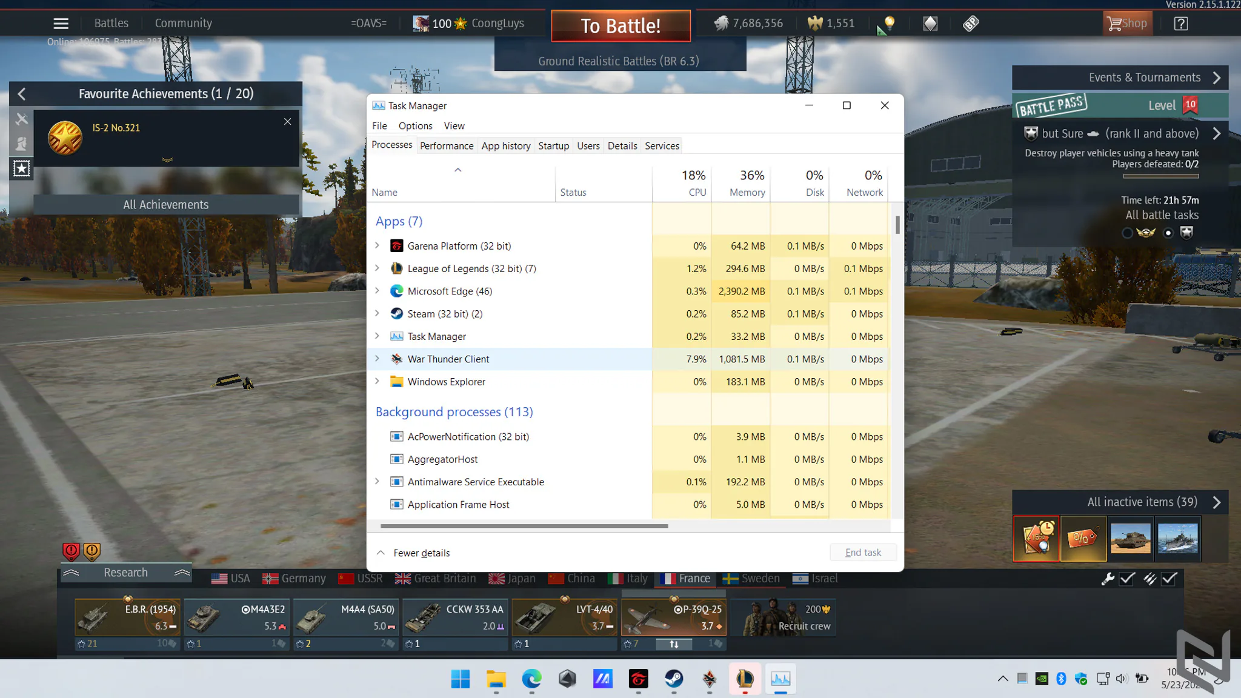This screenshot has width=1241, height=698.
Task: Open All Achievements button
Action: [x=166, y=205]
